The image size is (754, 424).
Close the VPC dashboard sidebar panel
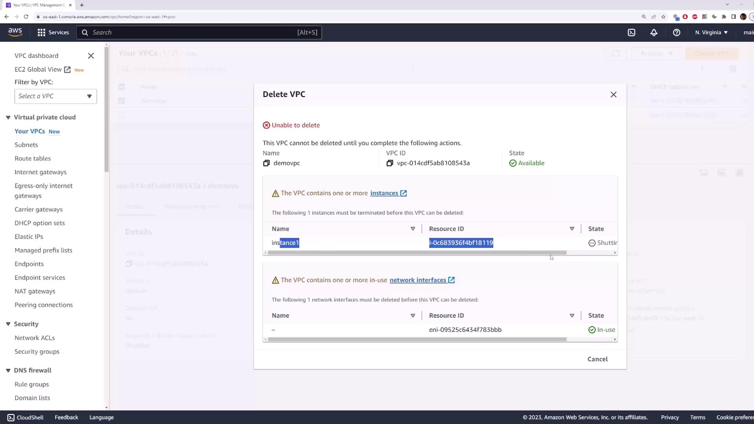[x=91, y=56]
